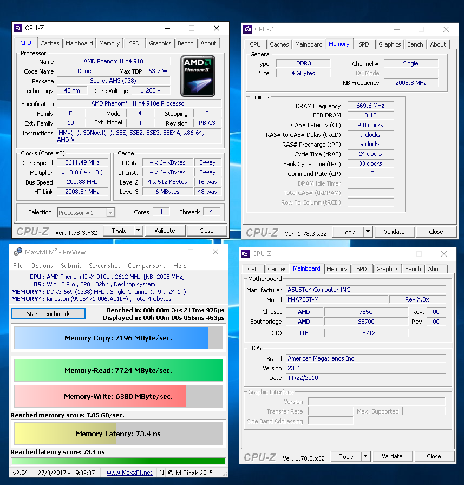Click the M4A785T-M model field
This screenshot has width=464, height=485.
[x=337, y=299]
